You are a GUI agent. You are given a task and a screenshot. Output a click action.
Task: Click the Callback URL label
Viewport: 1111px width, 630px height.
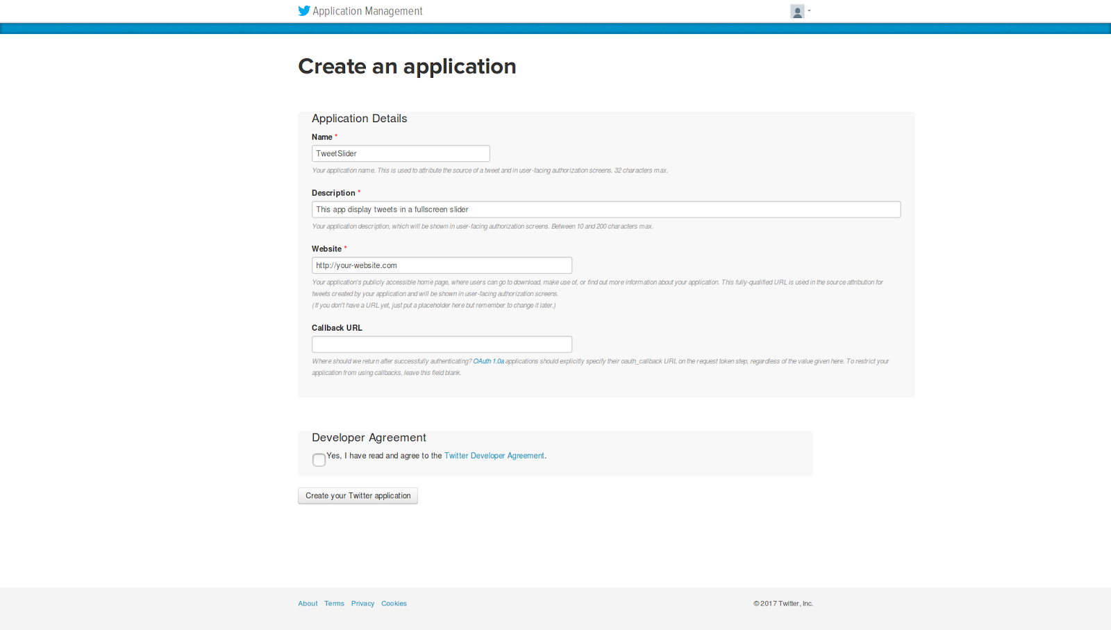pyautogui.click(x=337, y=328)
